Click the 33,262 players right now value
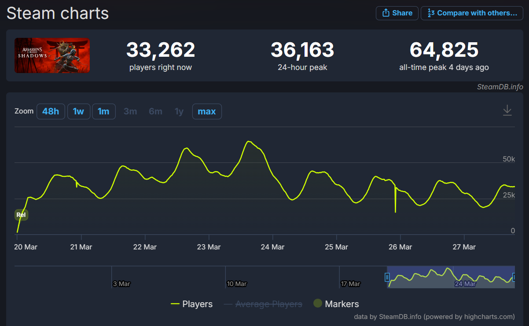This screenshot has width=529, height=326. coord(161,50)
